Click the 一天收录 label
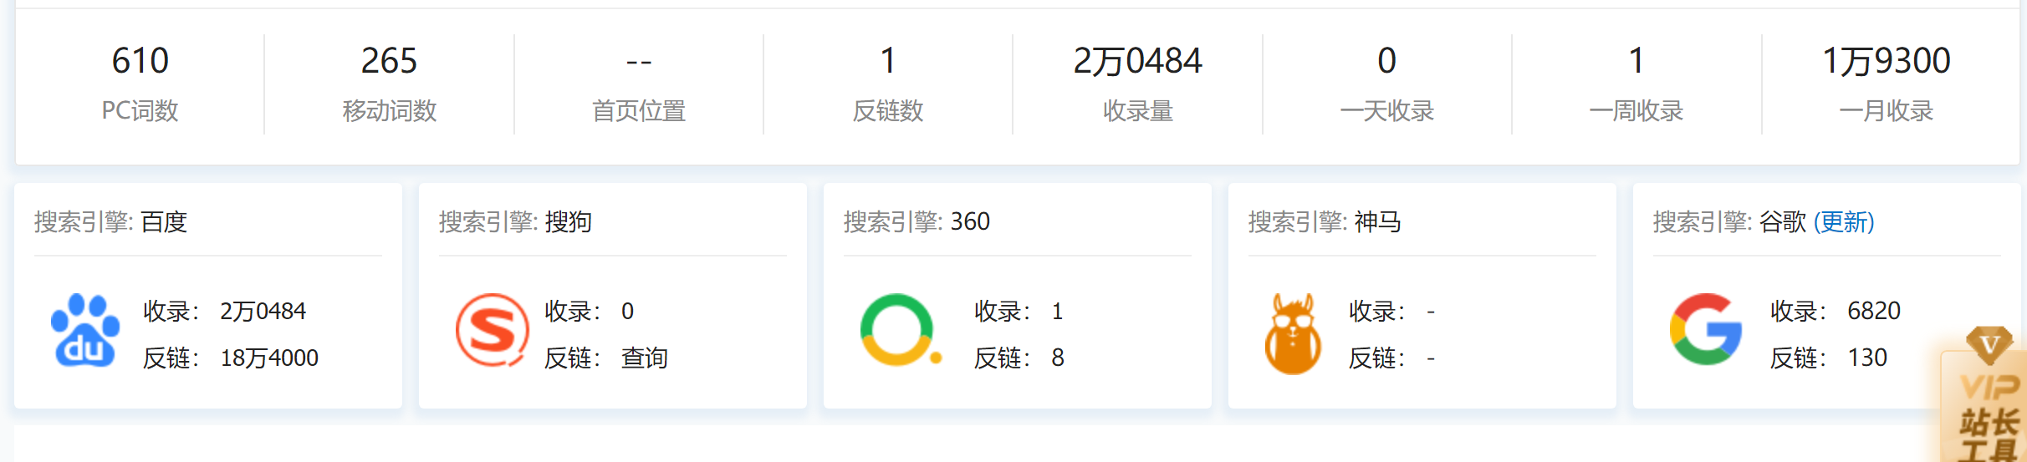The image size is (2027, 462). [x=1386, y=110]
